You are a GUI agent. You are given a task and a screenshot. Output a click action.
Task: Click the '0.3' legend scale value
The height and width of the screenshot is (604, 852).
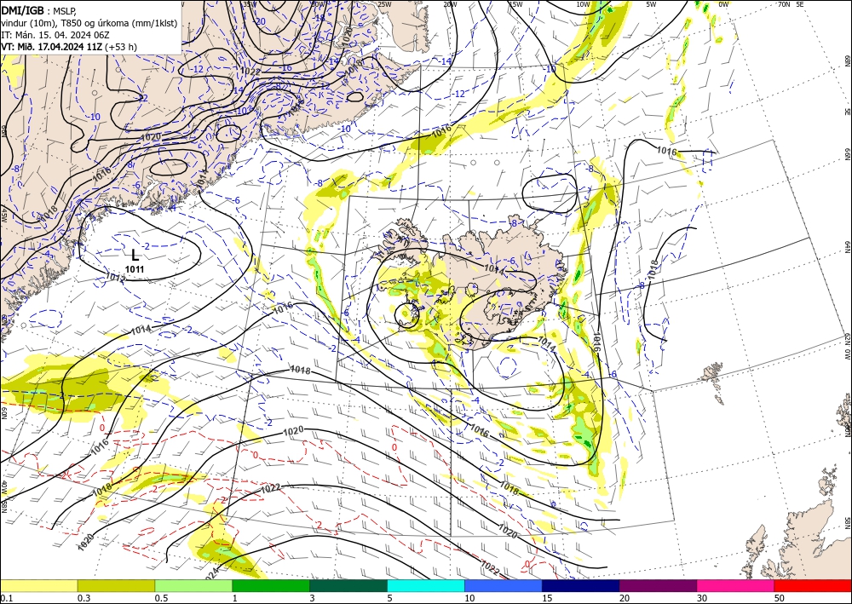[83, 598]
